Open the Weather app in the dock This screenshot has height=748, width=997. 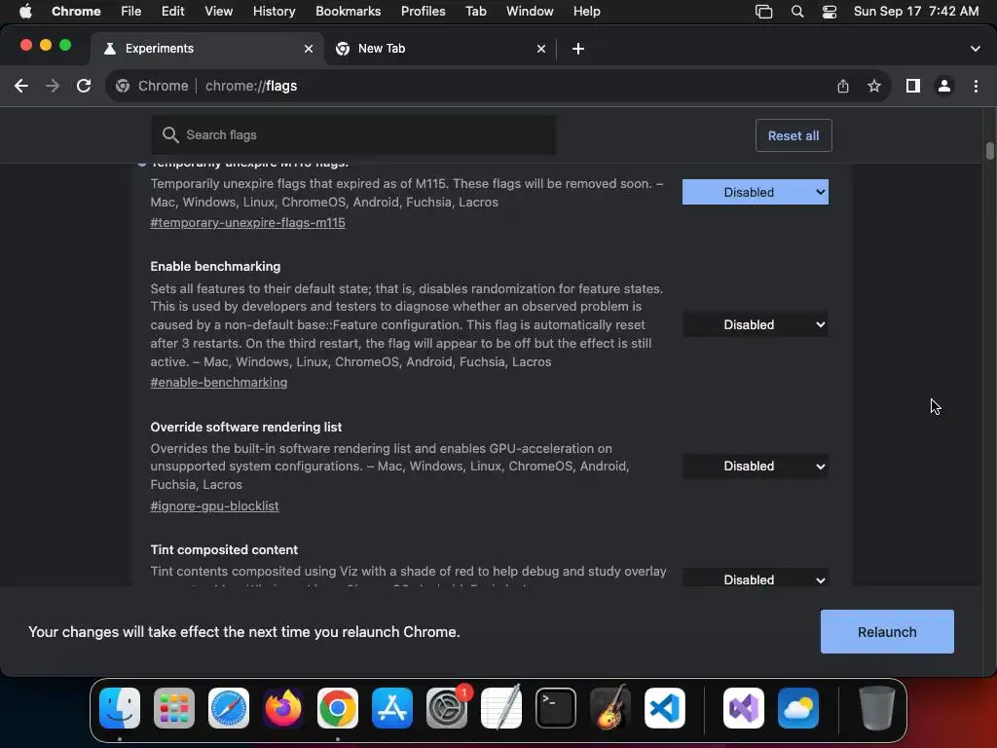(x=798, y=708)
